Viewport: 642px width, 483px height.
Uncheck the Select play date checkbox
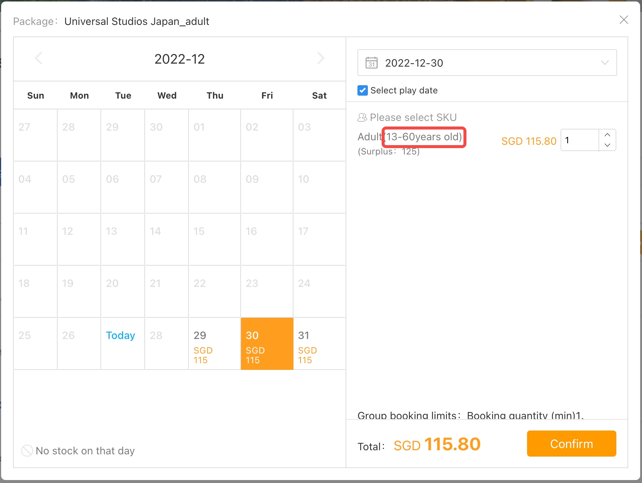[x=363, y=90]
